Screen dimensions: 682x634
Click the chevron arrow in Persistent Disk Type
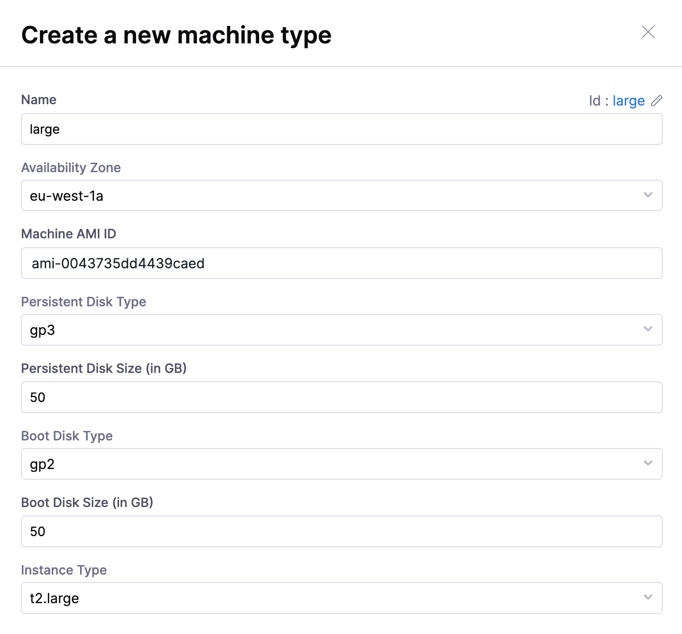[x=648, y=329]
